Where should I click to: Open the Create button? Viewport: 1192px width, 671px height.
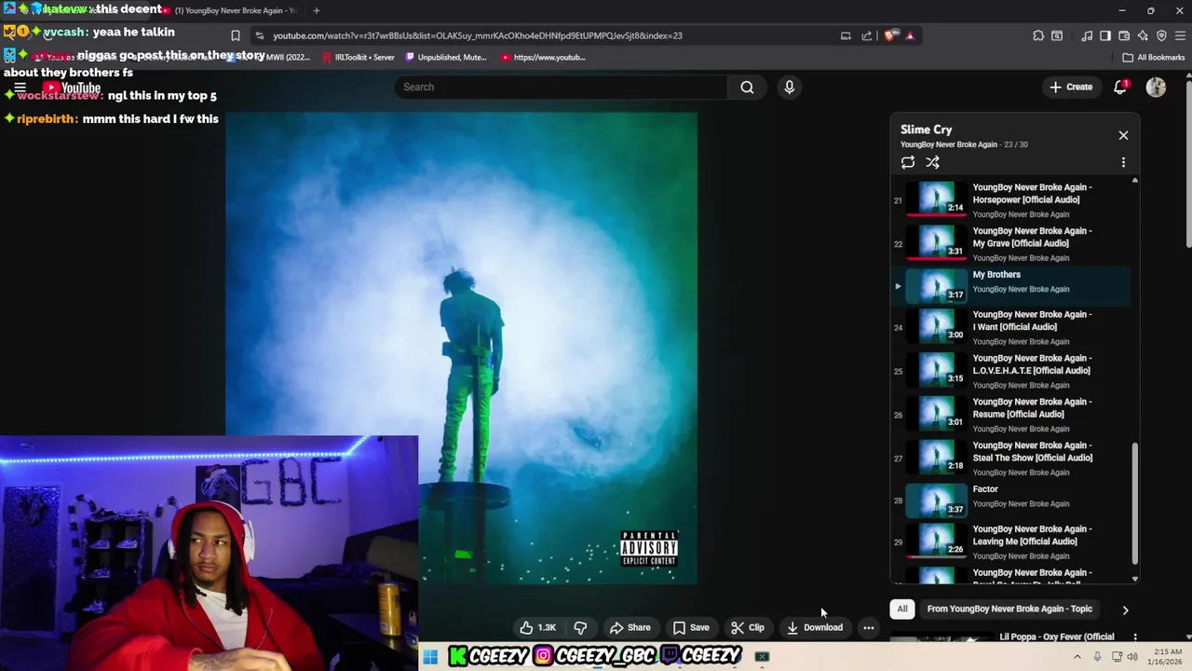tap(1071, 87)
